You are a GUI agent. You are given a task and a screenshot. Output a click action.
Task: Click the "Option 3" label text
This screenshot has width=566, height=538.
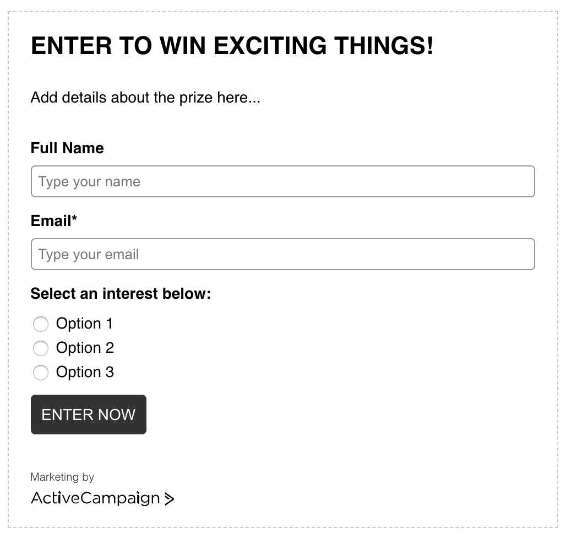click(x=85, y=372)
